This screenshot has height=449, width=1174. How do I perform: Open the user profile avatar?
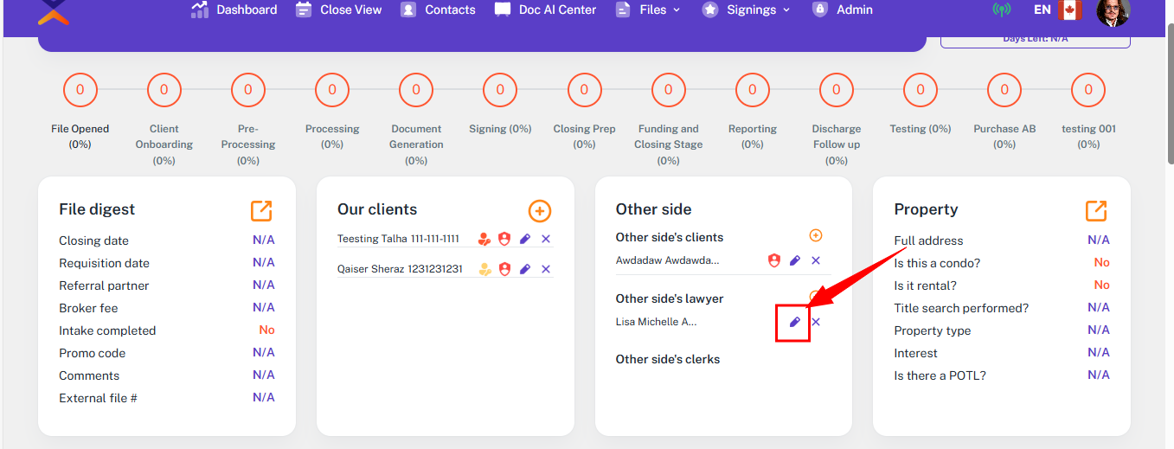(x=1113, y=10)
